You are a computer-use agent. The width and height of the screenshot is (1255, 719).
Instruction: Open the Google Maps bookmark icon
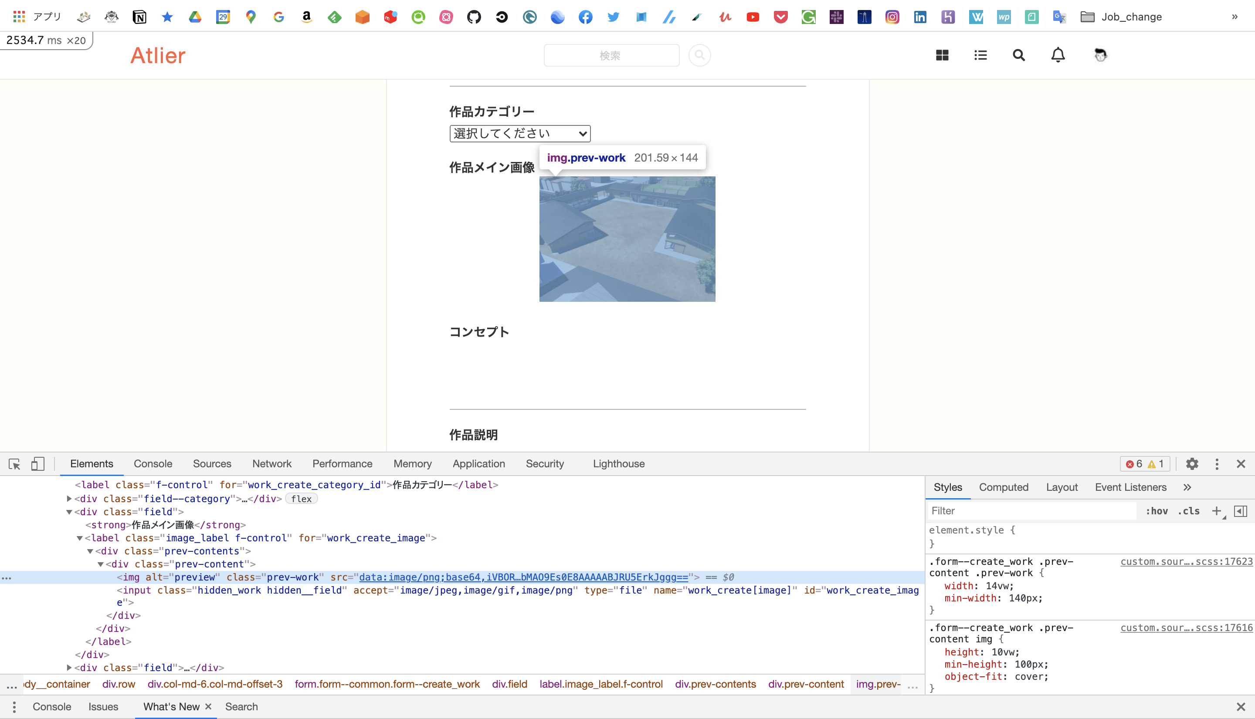251,16
